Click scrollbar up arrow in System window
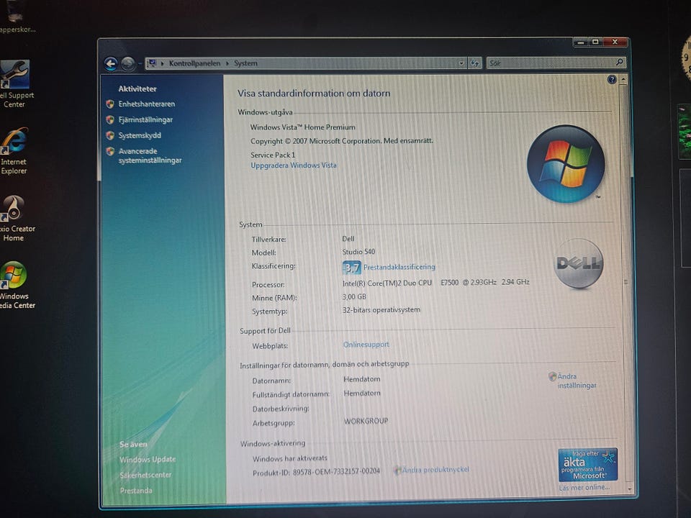The image size is (691, 518). click(x=623, y=80)
